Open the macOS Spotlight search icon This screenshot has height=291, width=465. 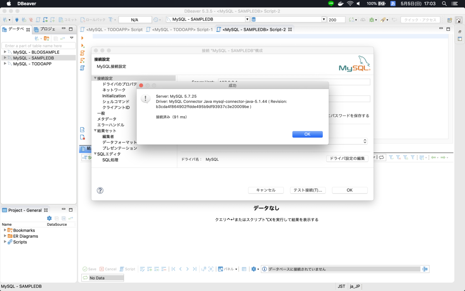(444, 3)
